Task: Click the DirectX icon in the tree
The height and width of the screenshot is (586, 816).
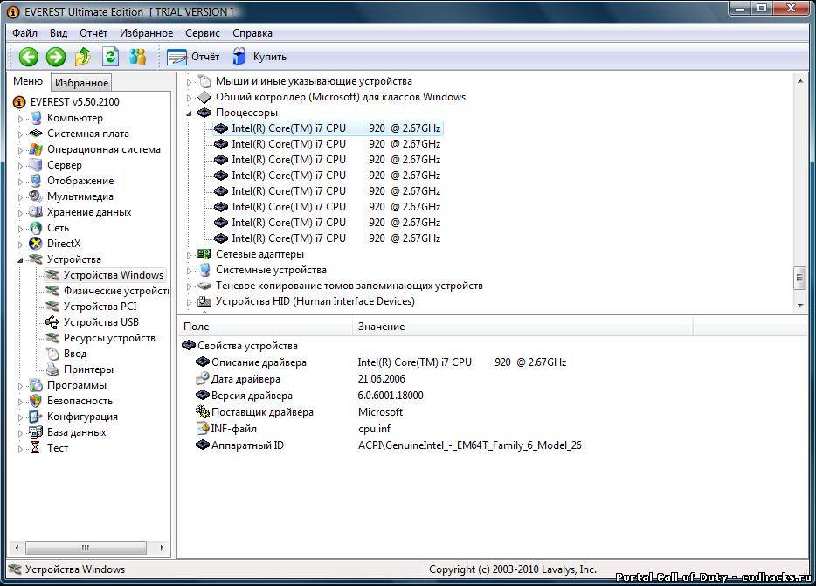Action: pos(36,244)
